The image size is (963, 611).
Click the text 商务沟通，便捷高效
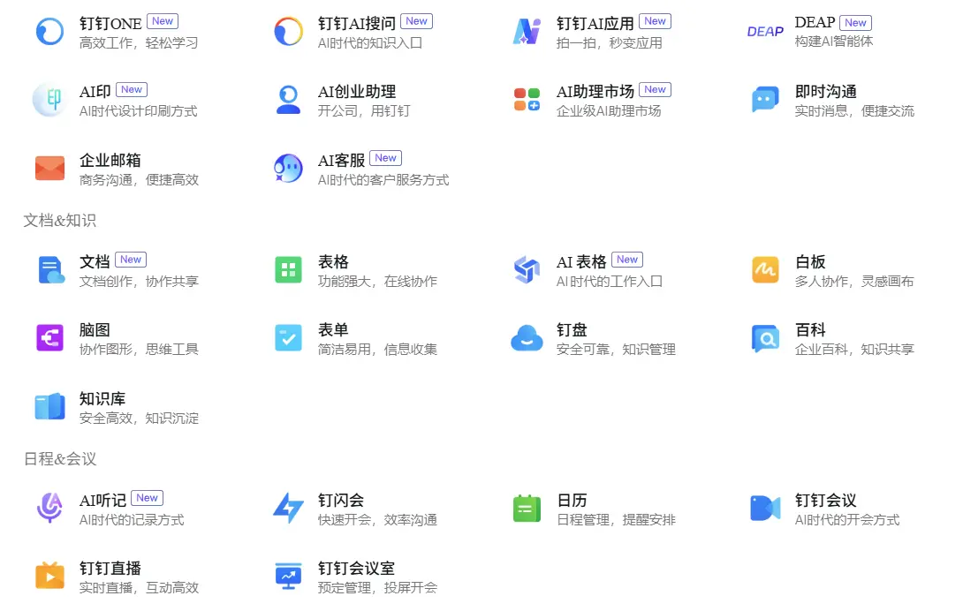(139, 180)
